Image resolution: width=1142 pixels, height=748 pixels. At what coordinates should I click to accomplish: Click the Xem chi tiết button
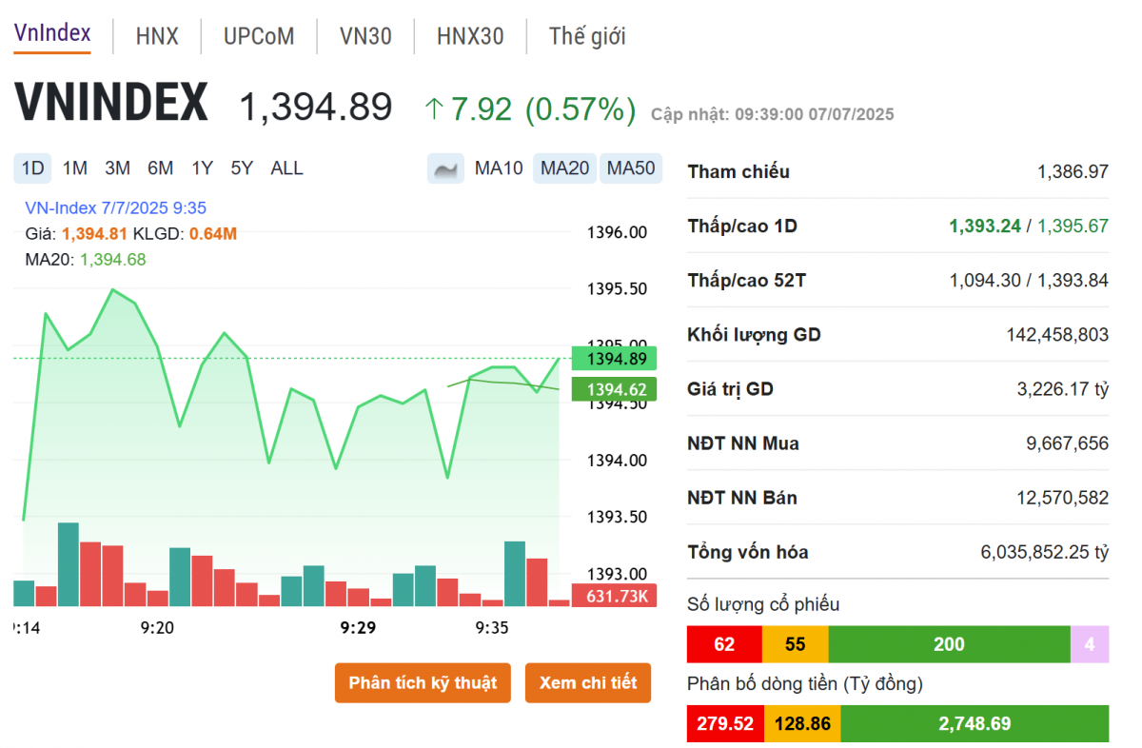pos(588,683)
